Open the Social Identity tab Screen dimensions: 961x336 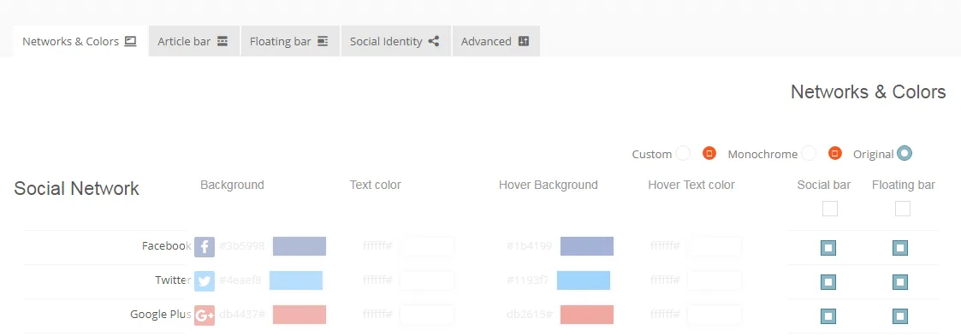395,41
